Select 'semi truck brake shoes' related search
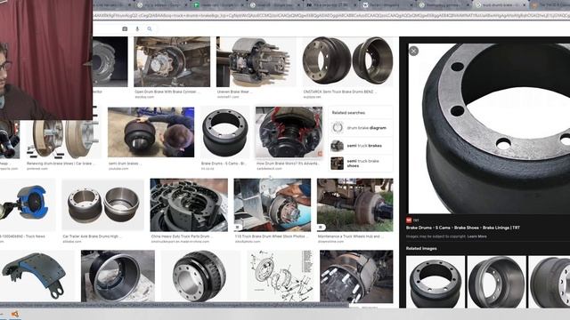This screenshot has width=570, height=320. coord(361,164)
